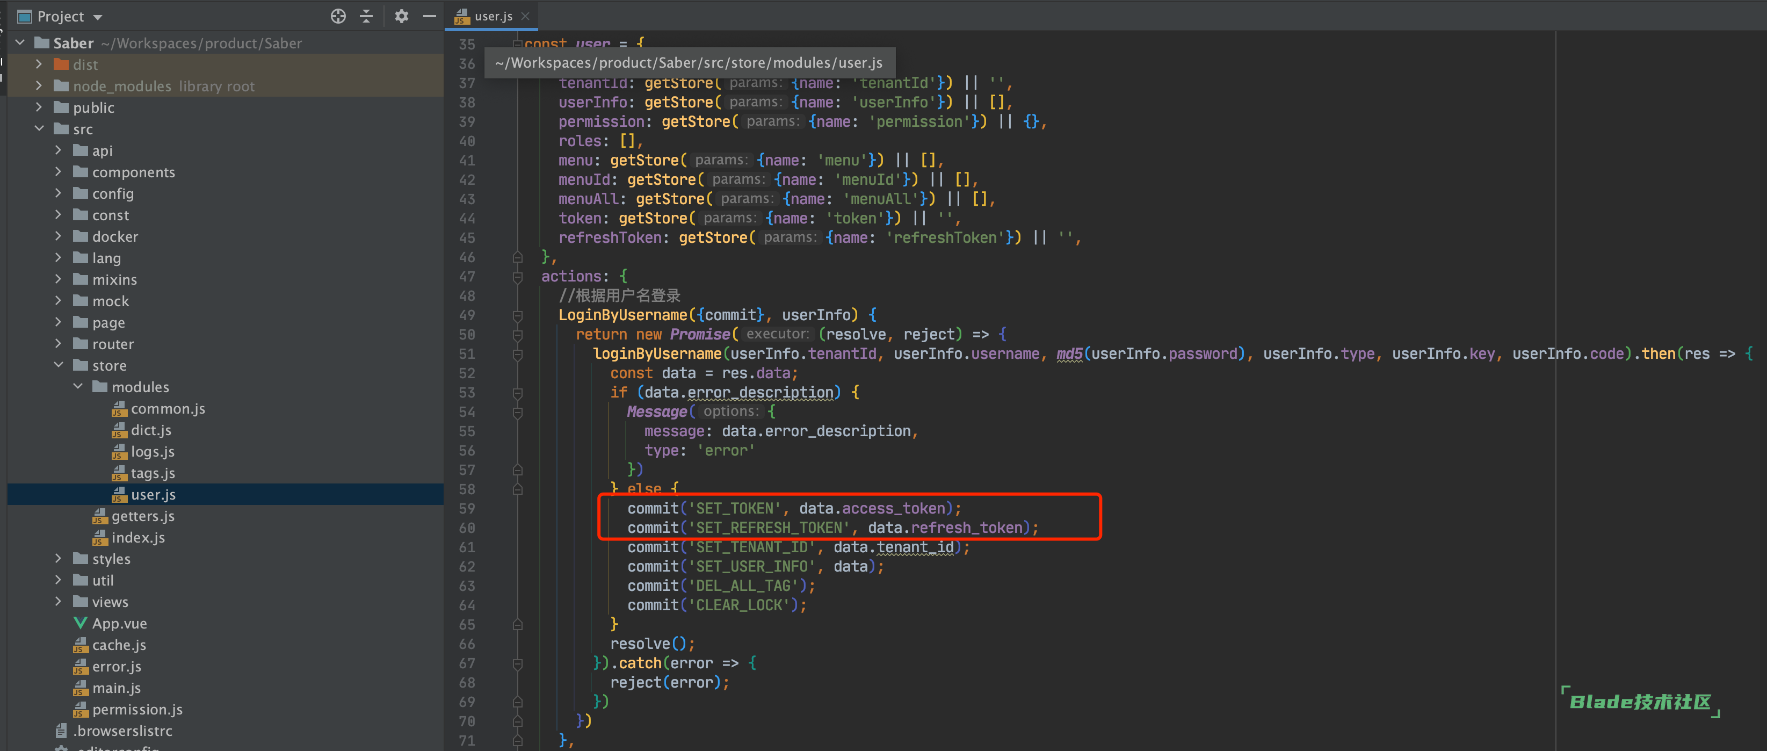Screen dimensions: 1767x751
Task: Expand the dist folder
Action: click(x=39, y=64)
